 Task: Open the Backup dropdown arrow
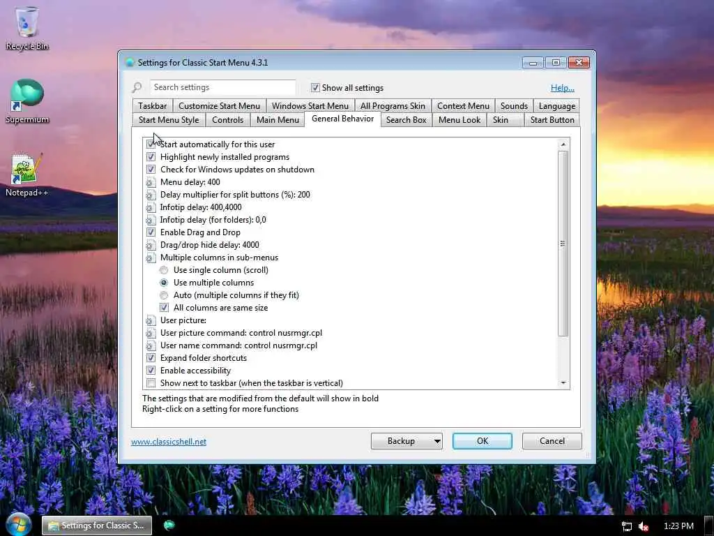coord(436,441)
